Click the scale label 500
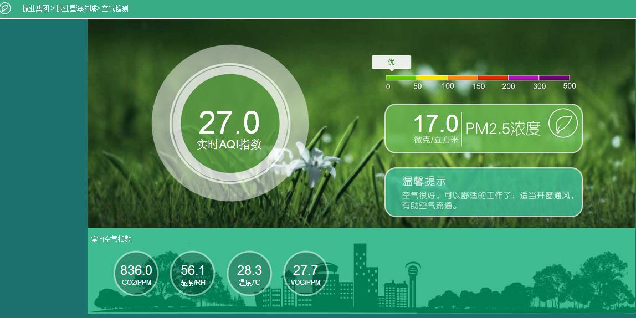The image size is (636, 318). (570, 85)
